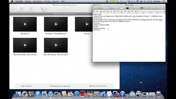The width and height of the screenshot is (176, 99).
Task: Start the Ubuntu virtual machine
Action: tap(87, 24)
